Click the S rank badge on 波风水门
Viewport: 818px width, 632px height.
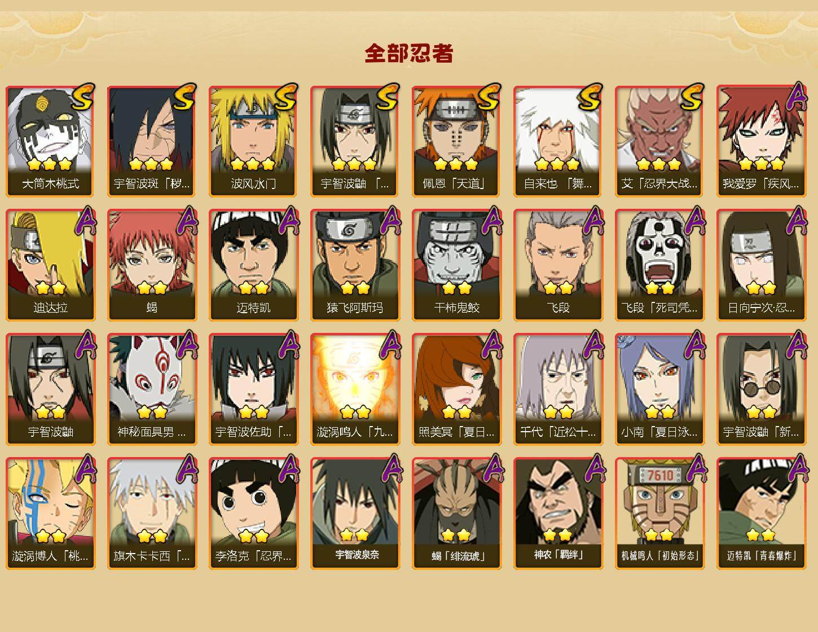[x=285, y=96]
